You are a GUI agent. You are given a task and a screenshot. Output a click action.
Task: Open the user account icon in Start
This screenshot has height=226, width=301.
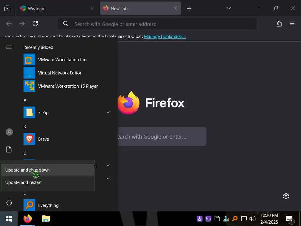point(9,132)
